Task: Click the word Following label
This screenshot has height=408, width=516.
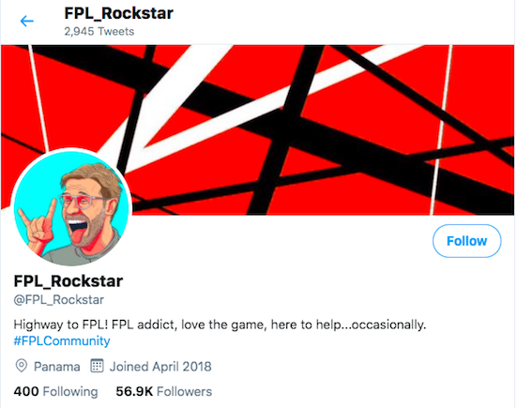Action: coord(70,392)
